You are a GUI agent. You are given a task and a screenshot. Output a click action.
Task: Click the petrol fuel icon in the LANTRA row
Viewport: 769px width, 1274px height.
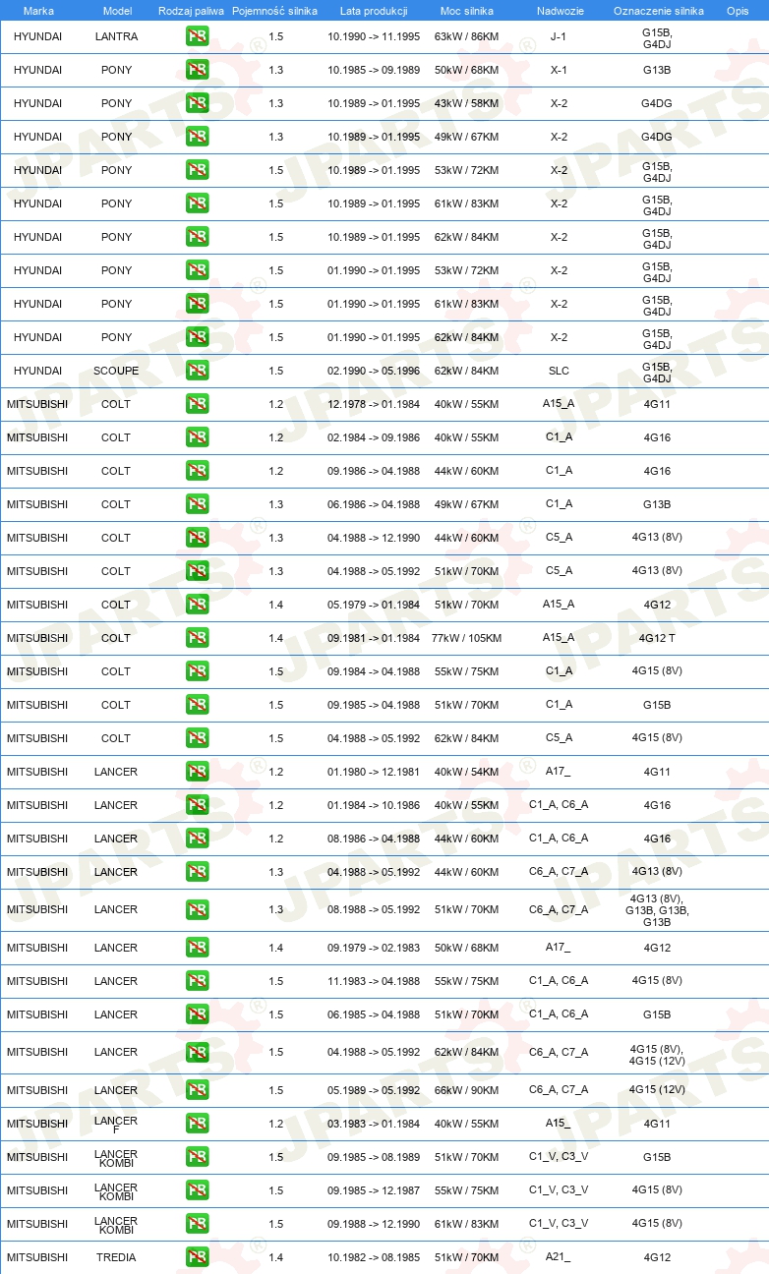point(197,37)
